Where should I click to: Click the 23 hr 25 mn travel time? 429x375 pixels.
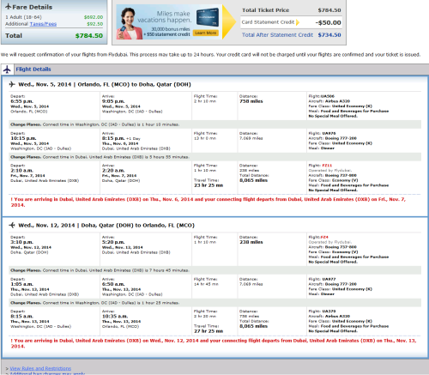(208, 185)
